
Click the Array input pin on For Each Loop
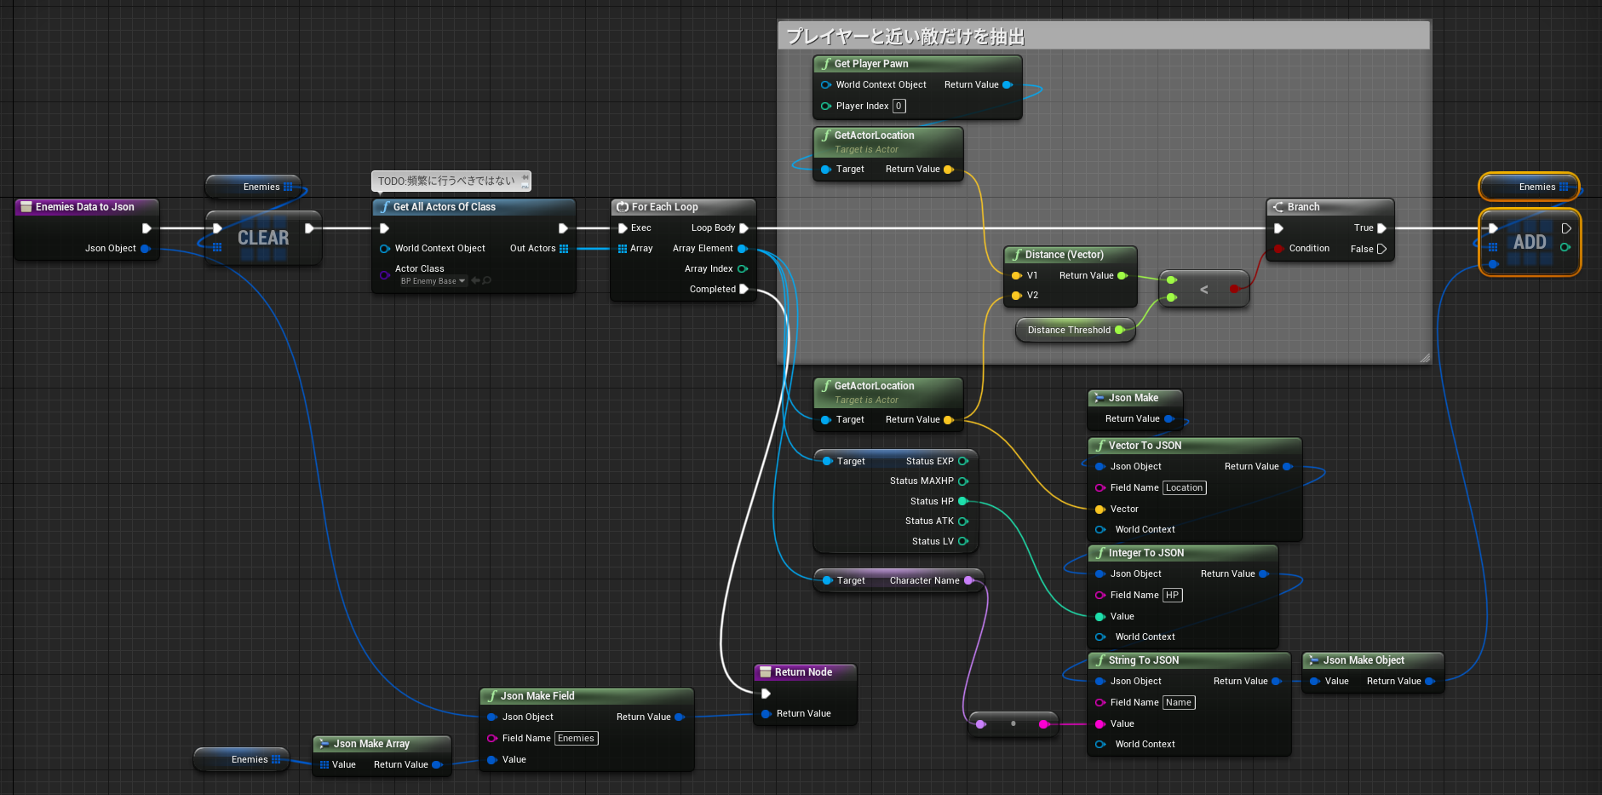tap(623, 249)
